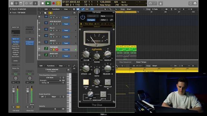
Task: Expand the Region 4 selected disclosure triangle
Action: click(x=11, y=9)
